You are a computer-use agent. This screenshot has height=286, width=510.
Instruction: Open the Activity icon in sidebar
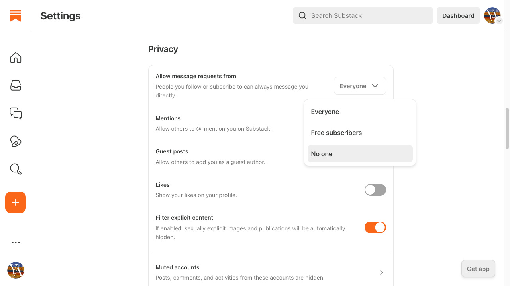point(16,141)
